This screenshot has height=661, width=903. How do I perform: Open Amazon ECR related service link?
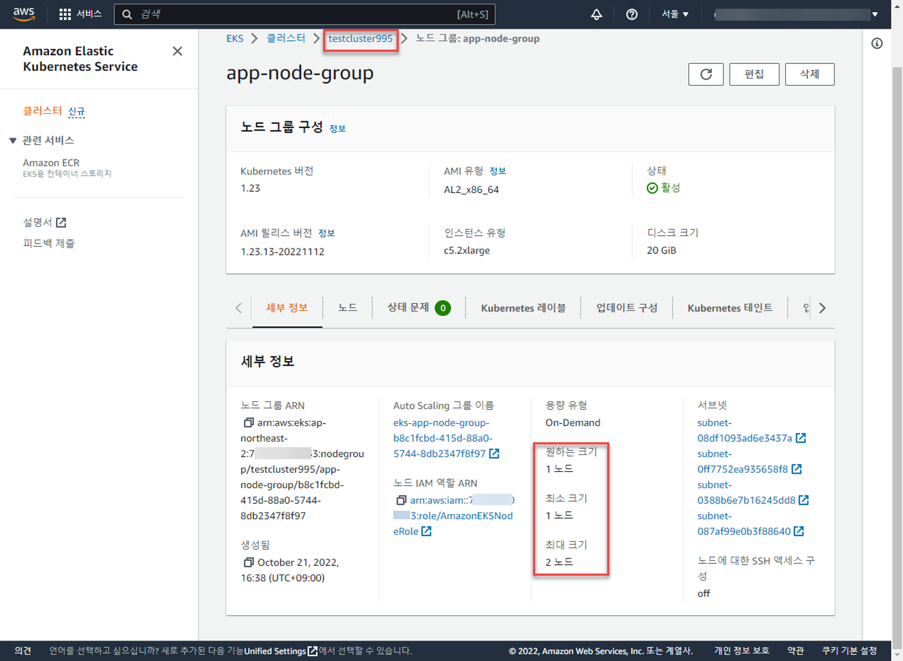pyautogui.click(x=51, y=162)
